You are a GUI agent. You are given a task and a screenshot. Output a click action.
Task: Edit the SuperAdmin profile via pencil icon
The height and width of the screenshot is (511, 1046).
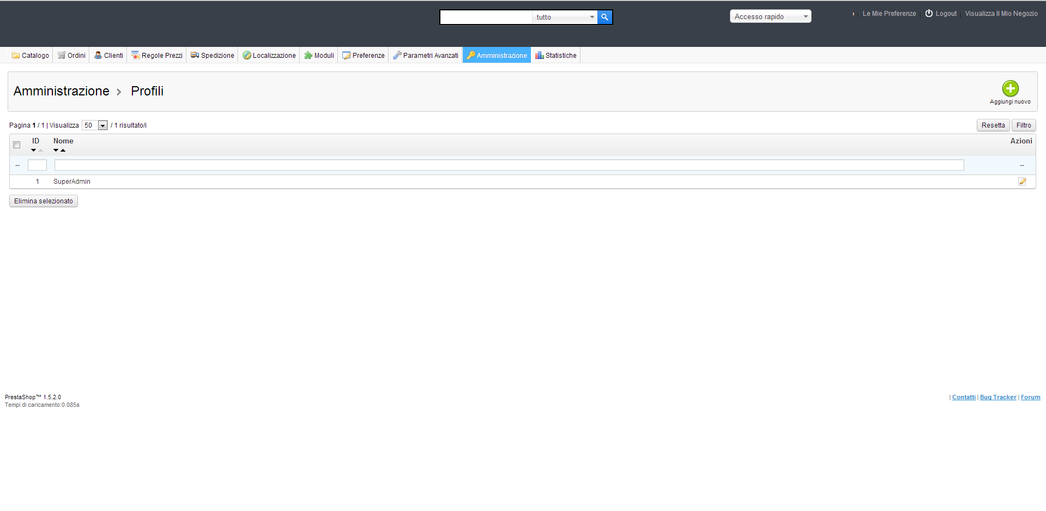[1022, 182]
